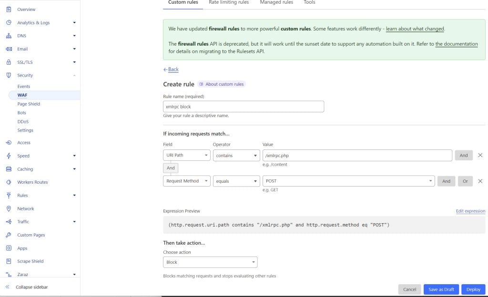Image resolution: width=488 pixels, height=297 pixels.
Task: Click the DNS sidebar icon
Action: (9, 36)
